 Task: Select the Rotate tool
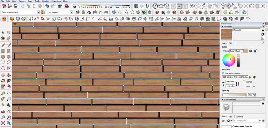point(3,81)
